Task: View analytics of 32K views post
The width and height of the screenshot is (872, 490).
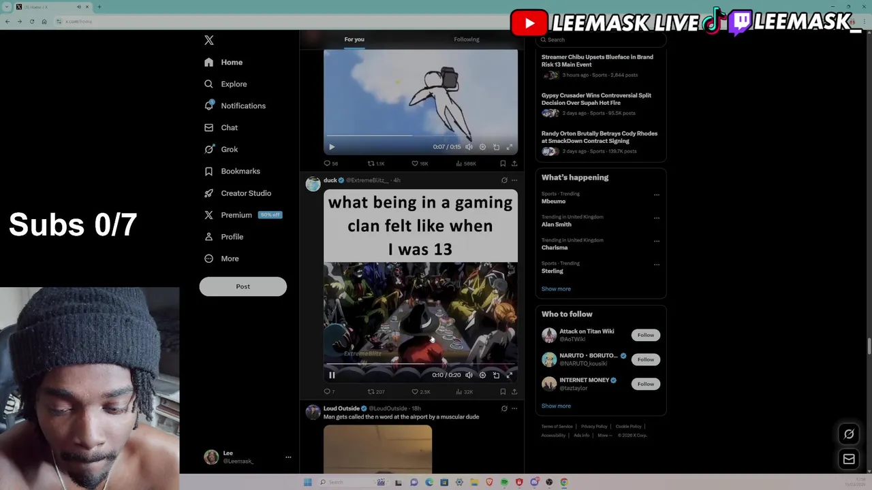Action: click(x=464, y=392)
